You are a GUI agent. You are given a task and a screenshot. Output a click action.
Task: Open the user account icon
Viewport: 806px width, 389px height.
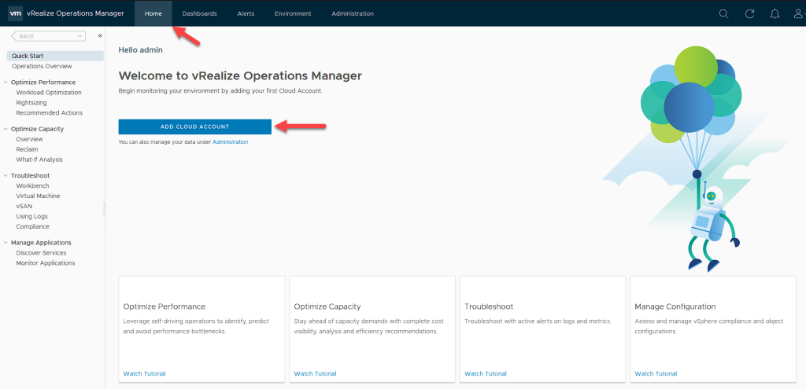point(798,13)
